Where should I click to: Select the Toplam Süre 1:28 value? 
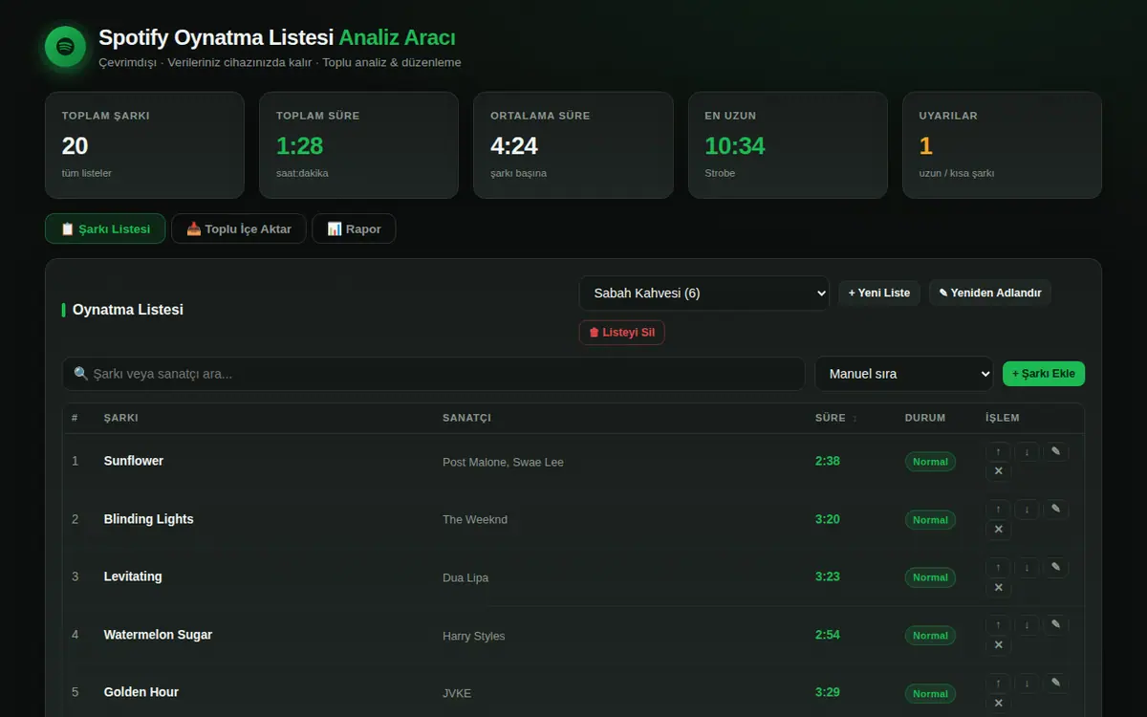point(299,145)
